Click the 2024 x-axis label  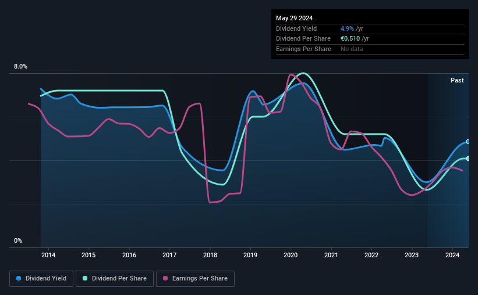click(452, 255)
